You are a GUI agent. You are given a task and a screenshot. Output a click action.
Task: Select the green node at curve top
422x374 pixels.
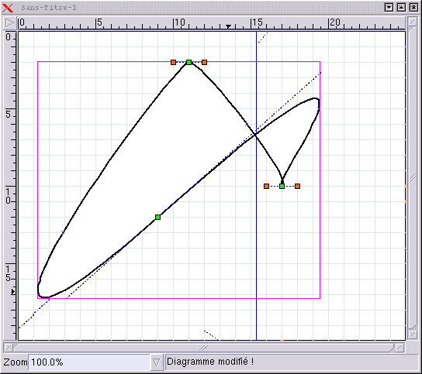pos(189,62)
